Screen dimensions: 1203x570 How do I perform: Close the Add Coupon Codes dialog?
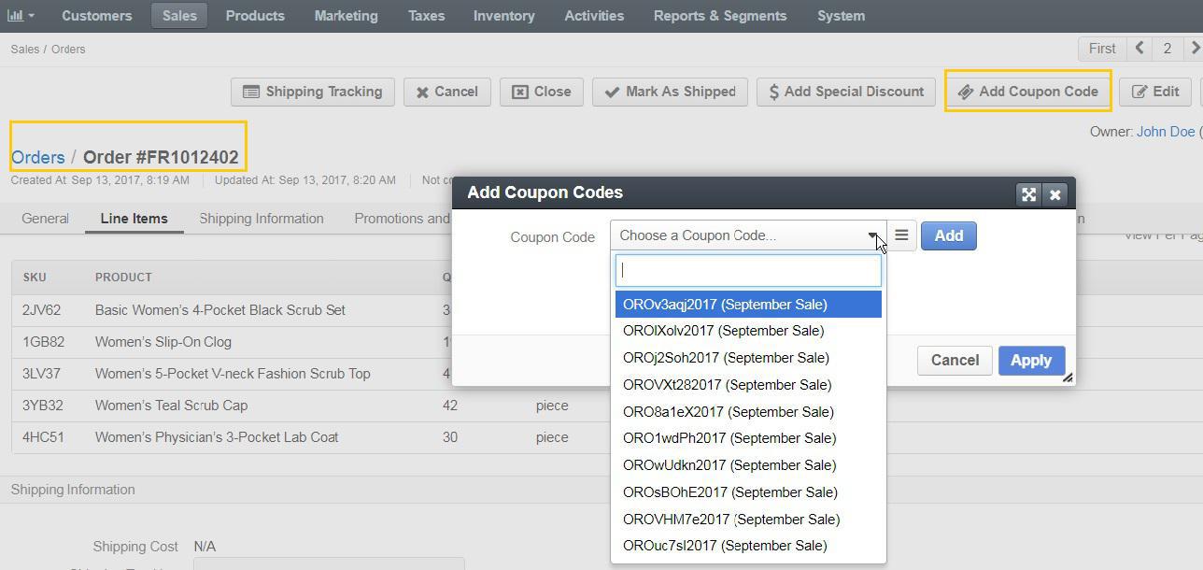1055,194
